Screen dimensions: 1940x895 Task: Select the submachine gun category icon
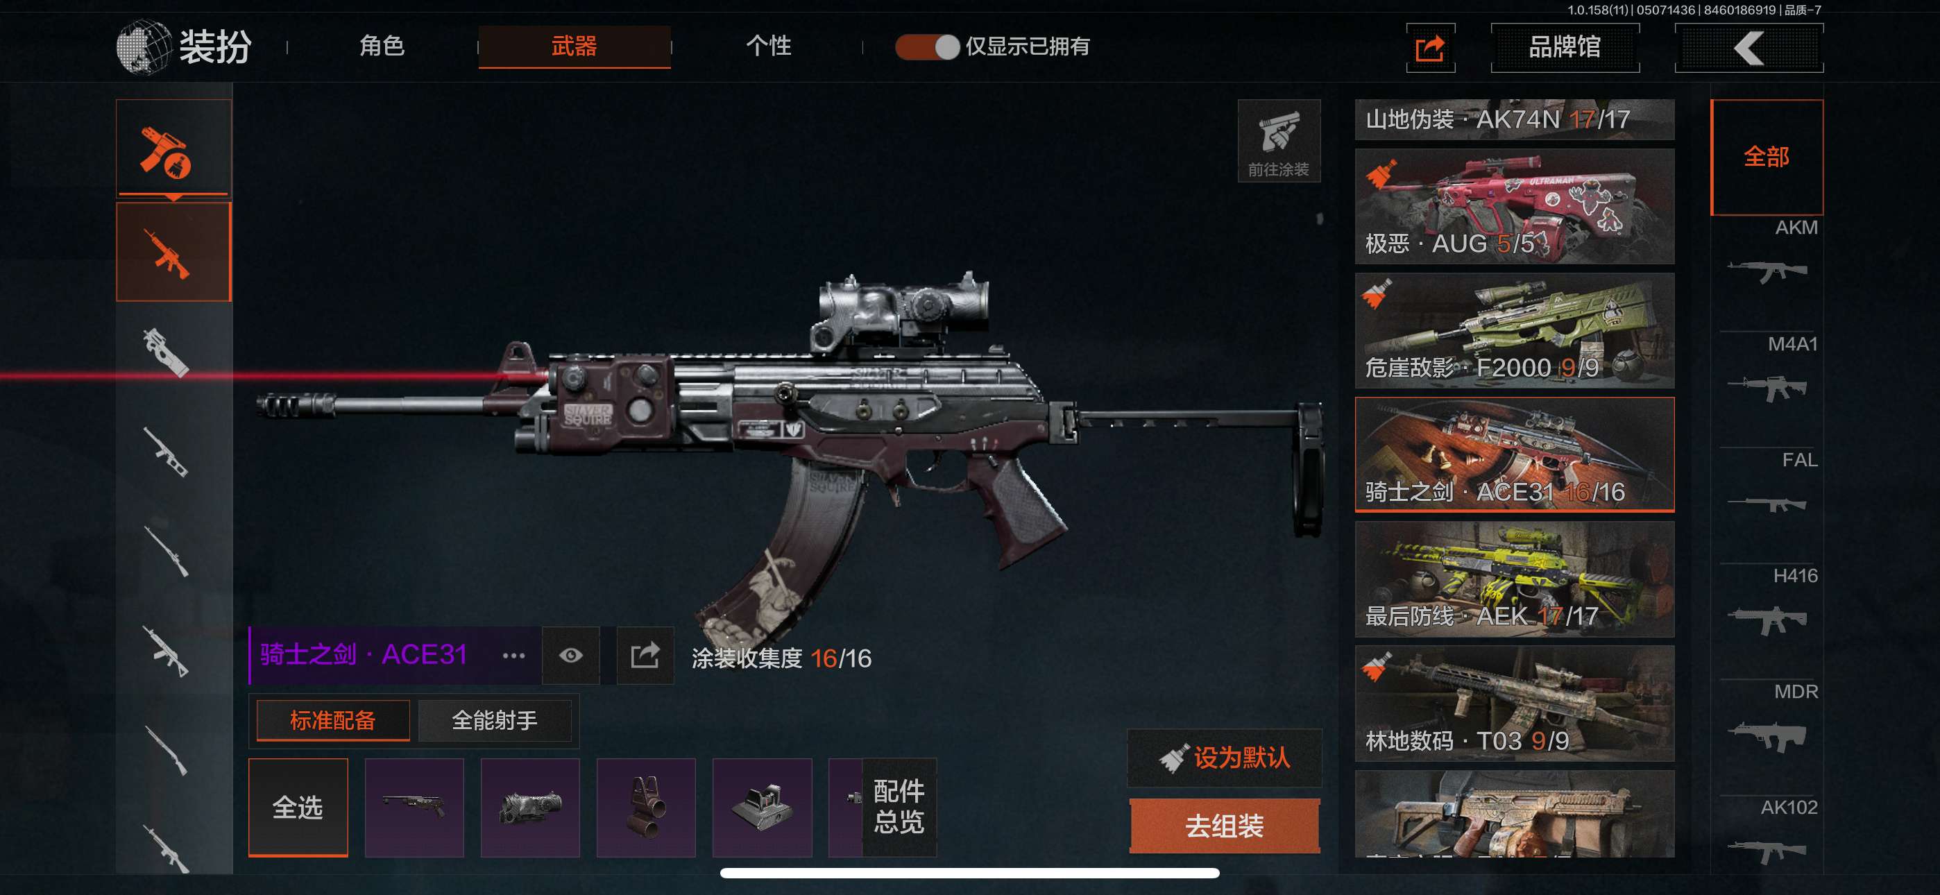[167, 352]
